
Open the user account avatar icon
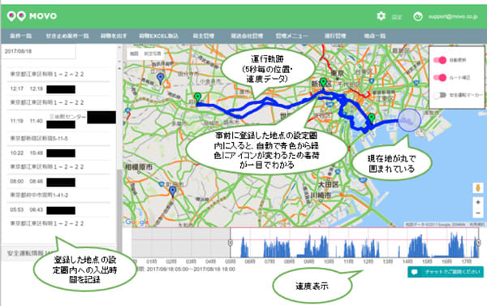click(418, 16)
